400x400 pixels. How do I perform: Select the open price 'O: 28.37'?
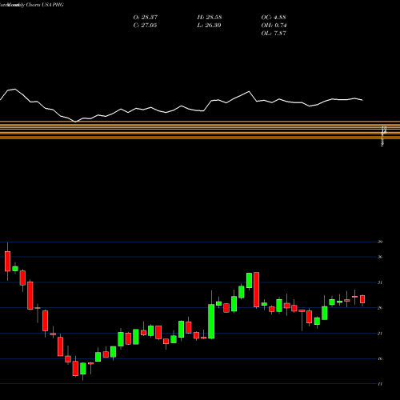click(146, 18)
